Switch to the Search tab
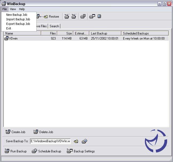173x162 pixels. 54,26
